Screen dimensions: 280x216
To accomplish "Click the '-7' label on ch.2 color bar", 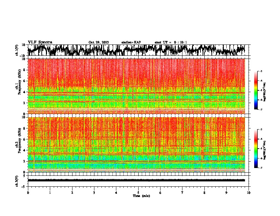I will pyautogui.click(x=261, y=168).
